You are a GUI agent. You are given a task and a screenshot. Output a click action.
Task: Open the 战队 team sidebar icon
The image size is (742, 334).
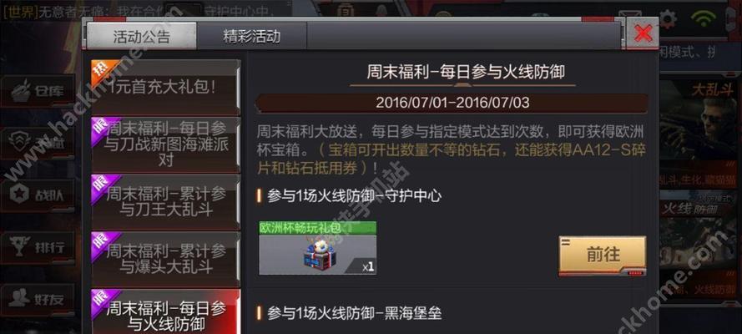pyautogui.click(x=38, y=195)
